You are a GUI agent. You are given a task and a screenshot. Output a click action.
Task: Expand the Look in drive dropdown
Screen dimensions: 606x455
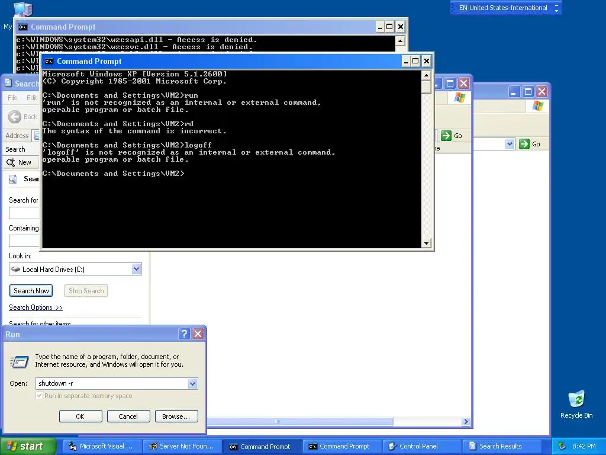137,269
